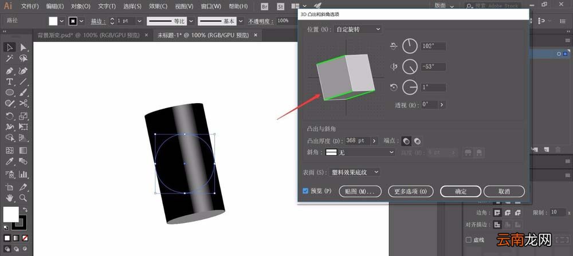Select the Eyedropper tool
This screenshot has height=256, width=573.
(10, 162)
